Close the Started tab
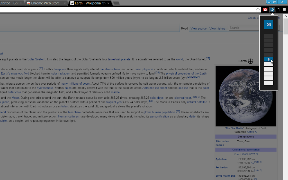Screen dimensions: 288x180 pos(21,3)
